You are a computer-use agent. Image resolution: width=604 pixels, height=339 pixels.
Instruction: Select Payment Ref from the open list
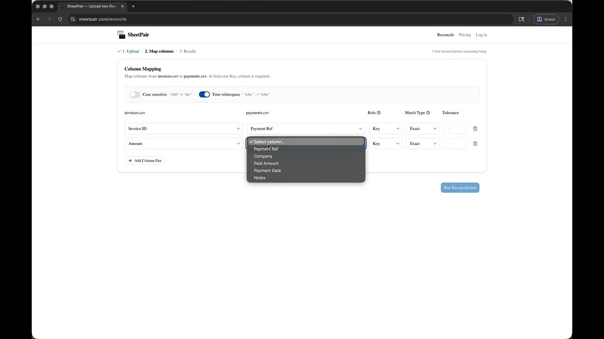(x=306, y=149)
